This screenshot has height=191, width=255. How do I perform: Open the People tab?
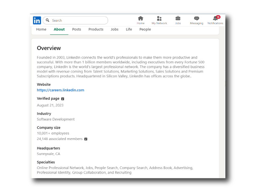[x=145, y=29]
